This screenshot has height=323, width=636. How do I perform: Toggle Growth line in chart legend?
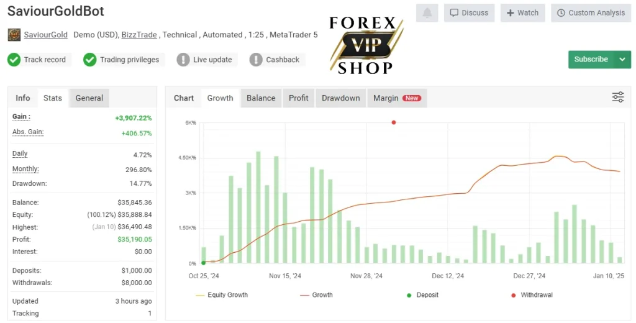click(316, 295)
